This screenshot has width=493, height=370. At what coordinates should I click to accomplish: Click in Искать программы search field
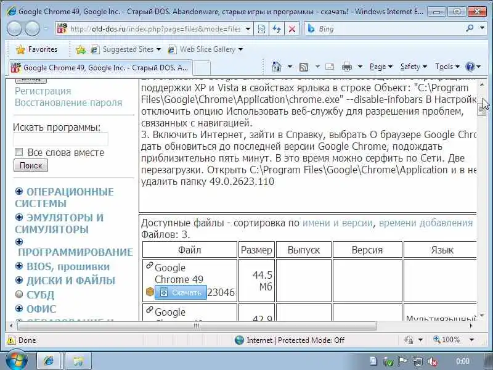[60, 139]
